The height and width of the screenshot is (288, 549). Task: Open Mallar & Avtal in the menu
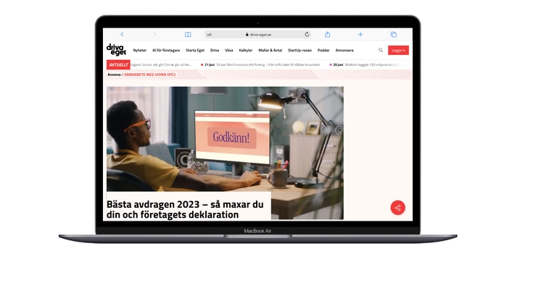(270, 51)
